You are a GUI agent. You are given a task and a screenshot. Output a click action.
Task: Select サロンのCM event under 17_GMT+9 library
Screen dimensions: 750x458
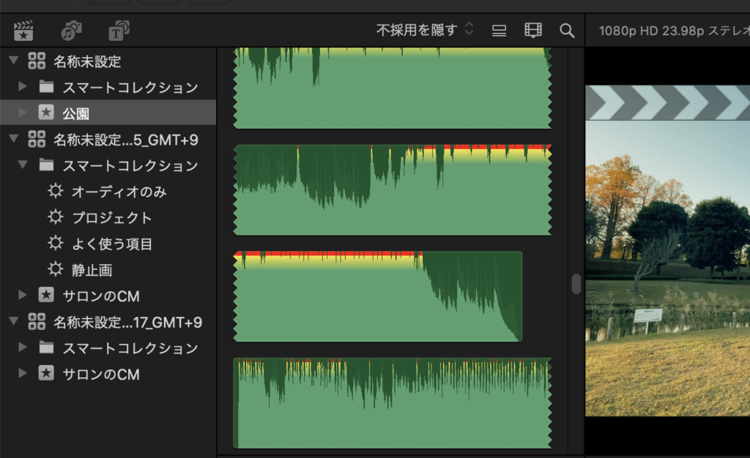101,375
